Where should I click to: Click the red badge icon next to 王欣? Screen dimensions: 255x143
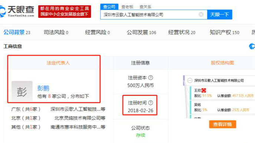pos(204,90)
